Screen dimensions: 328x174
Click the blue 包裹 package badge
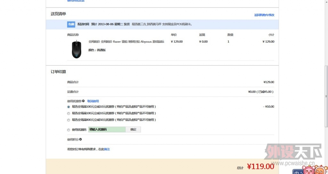coord(71,24)
